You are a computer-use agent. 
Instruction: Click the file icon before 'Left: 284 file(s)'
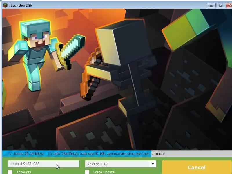[x=50, y=154]
